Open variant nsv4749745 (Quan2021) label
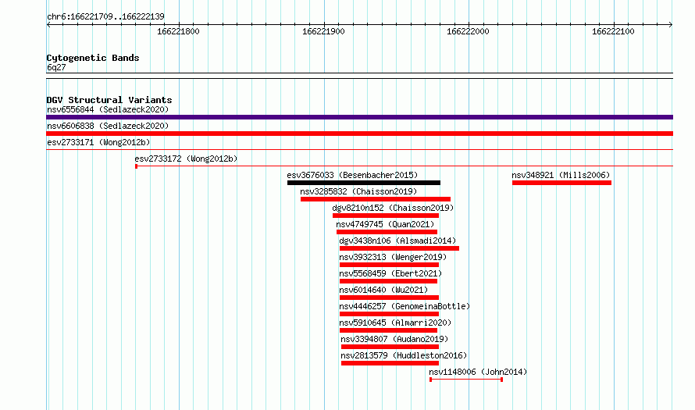The width and height of the screenshot is (695, 410). (x=385, y=224)
